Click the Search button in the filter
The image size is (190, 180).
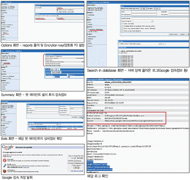pyautogui.click(x=182, y=34)
